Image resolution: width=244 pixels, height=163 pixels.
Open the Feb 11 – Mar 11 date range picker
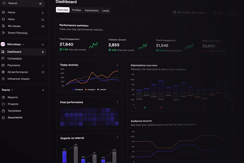190,13
